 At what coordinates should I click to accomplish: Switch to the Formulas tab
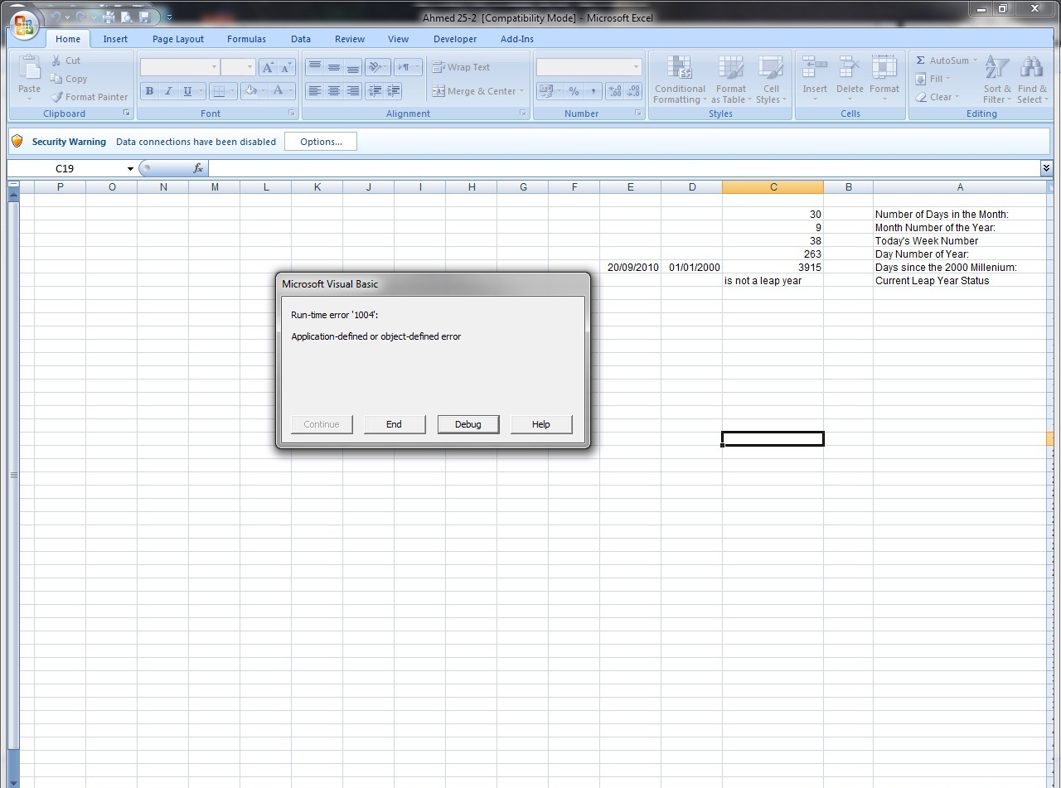tap(247, 39)
